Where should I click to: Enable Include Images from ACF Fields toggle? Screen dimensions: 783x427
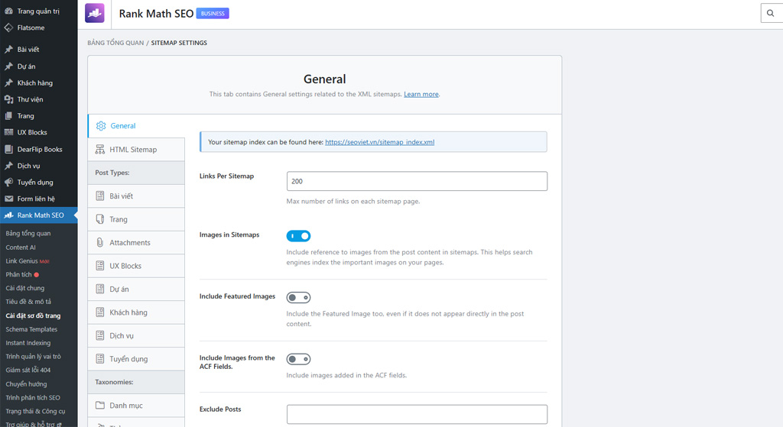(x=299, y=359)
